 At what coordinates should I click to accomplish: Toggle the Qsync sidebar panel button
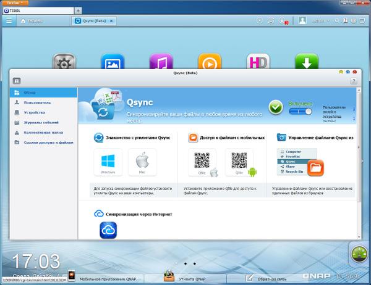[17, 81]
